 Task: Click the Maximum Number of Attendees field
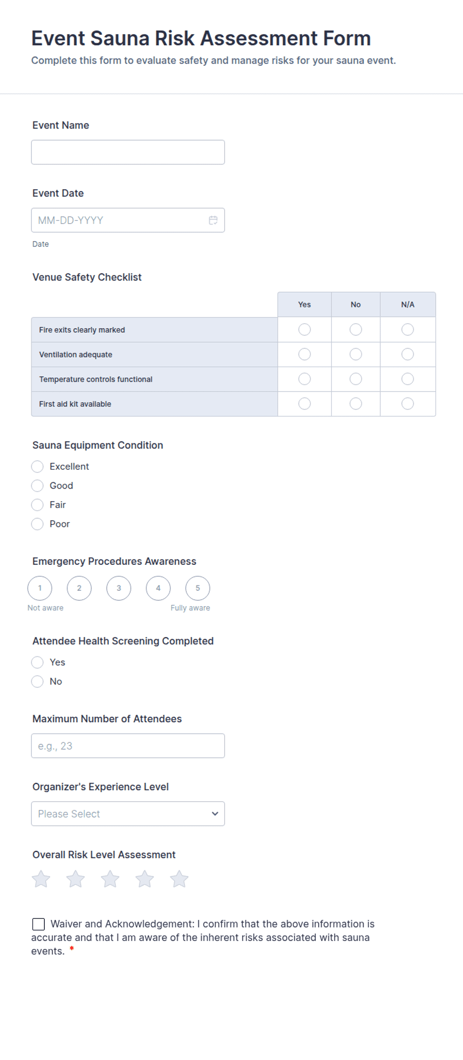pyautogui.click(x=128, y=746)
